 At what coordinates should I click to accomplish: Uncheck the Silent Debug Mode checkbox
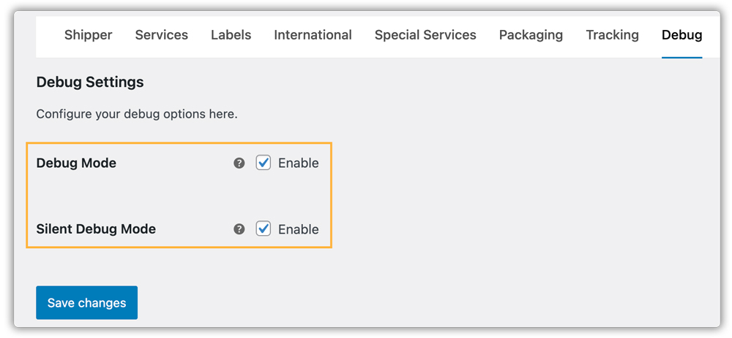[264, 228]
